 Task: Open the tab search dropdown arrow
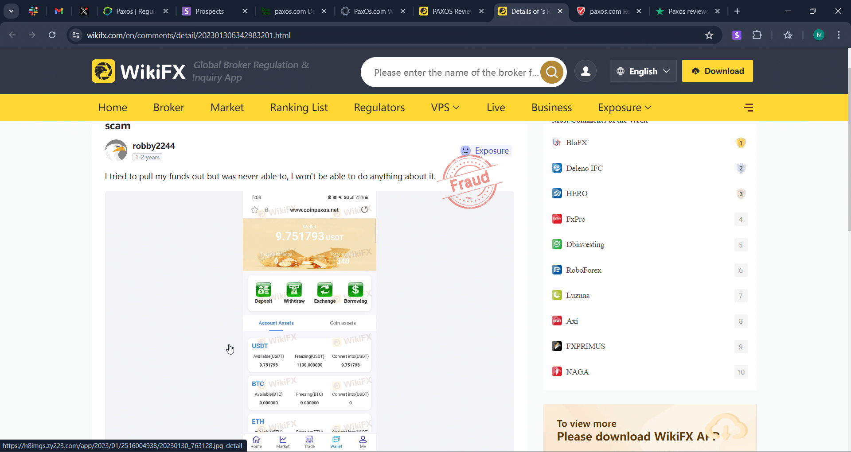pos(12,12)
